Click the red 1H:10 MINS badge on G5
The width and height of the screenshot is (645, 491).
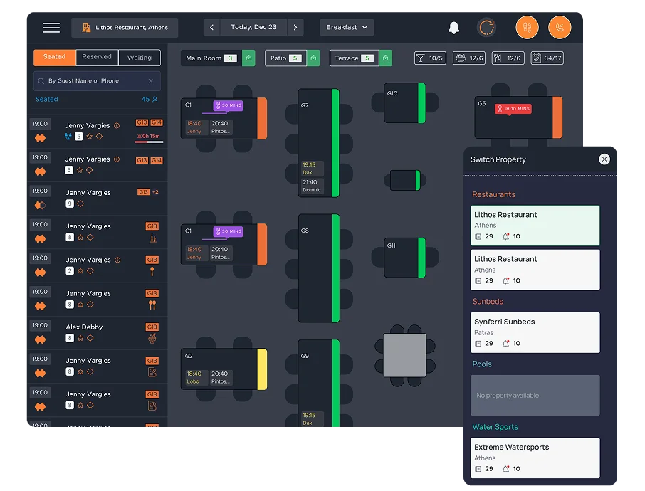pyautogui.click(x=513, y=109)
